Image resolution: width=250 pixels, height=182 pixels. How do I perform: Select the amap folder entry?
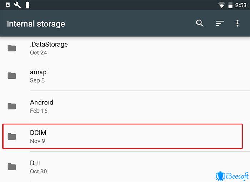pyautogui.click(x=125, y=76)
